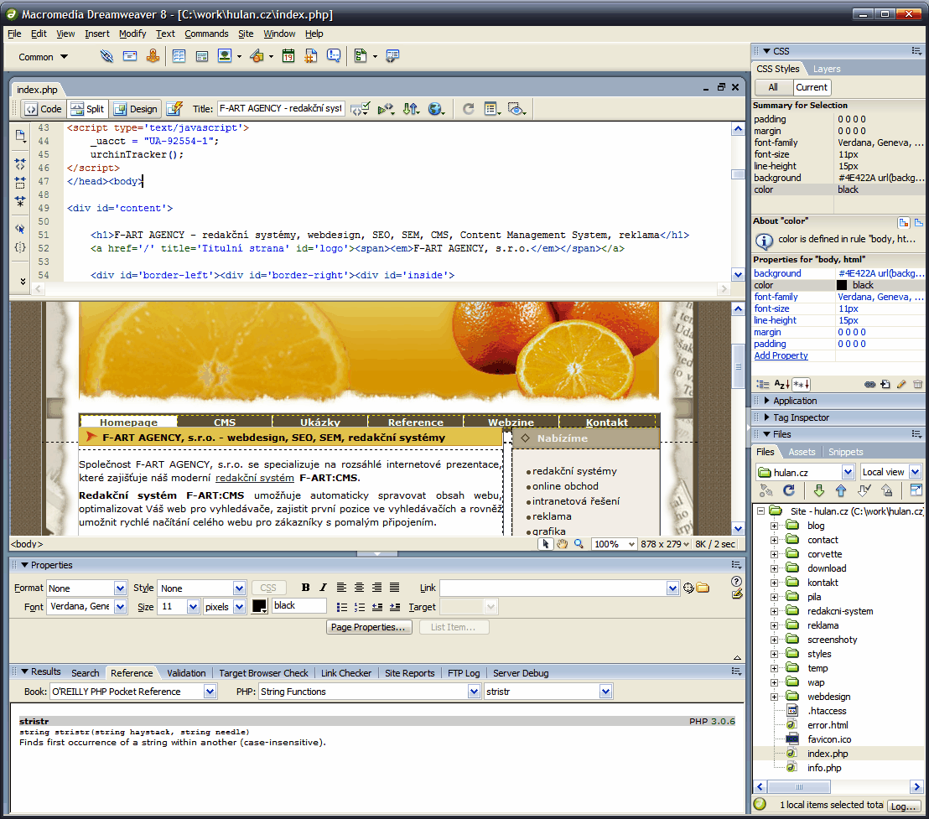
Task: Open the pixels unit dropdown
Action: pos(239,606)
